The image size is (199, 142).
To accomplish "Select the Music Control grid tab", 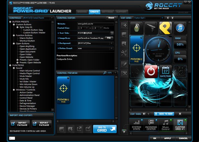I will pos(165,124).
